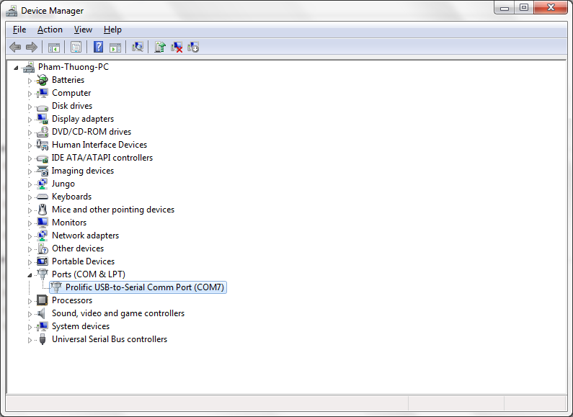
Task: Click the Batteries category icon
Action: click(43, 80)
